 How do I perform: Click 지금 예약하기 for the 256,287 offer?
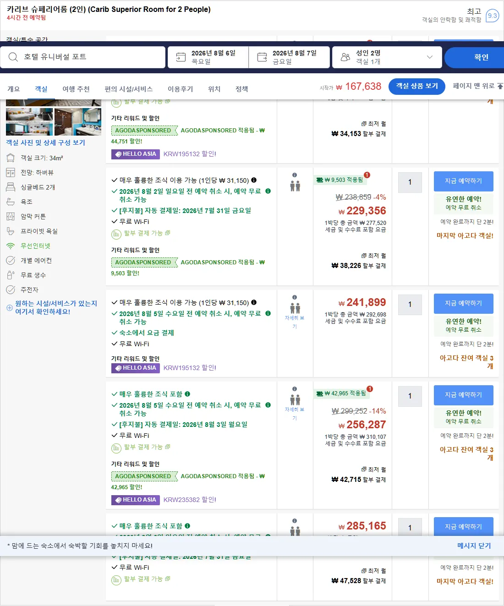click(464, 395)
